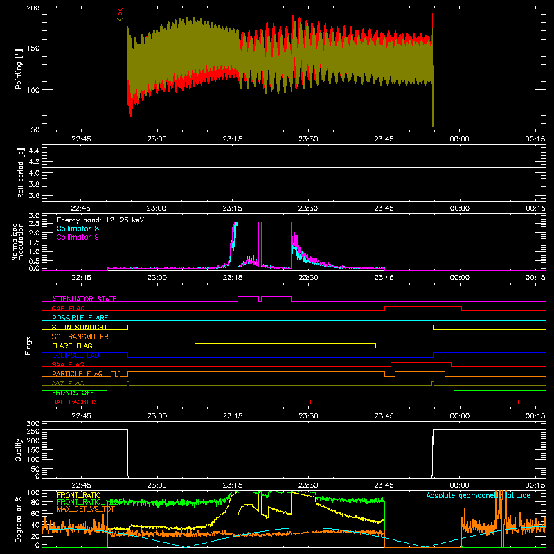Select the BAD_PACKETS flag label

click(x=75, y=402)
